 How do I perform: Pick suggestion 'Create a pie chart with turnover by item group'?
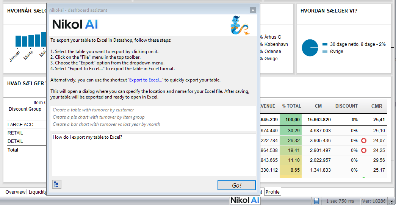[99, 117]
